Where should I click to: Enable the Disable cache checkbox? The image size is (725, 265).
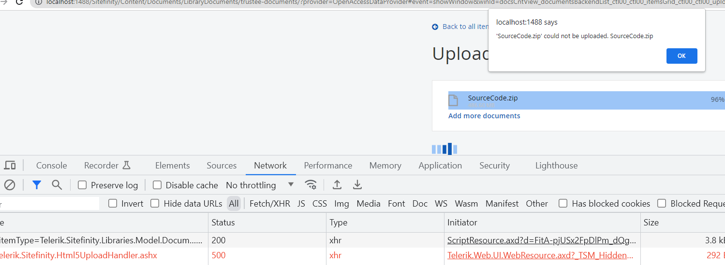(157, 185)
